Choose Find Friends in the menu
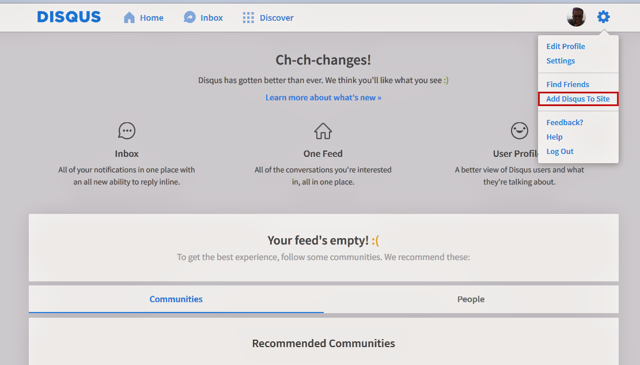 click(567, 85)
